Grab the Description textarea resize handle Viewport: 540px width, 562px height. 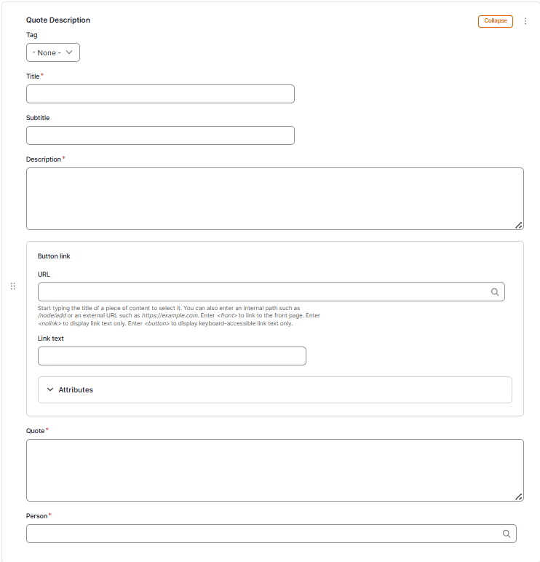click(519, 226)
